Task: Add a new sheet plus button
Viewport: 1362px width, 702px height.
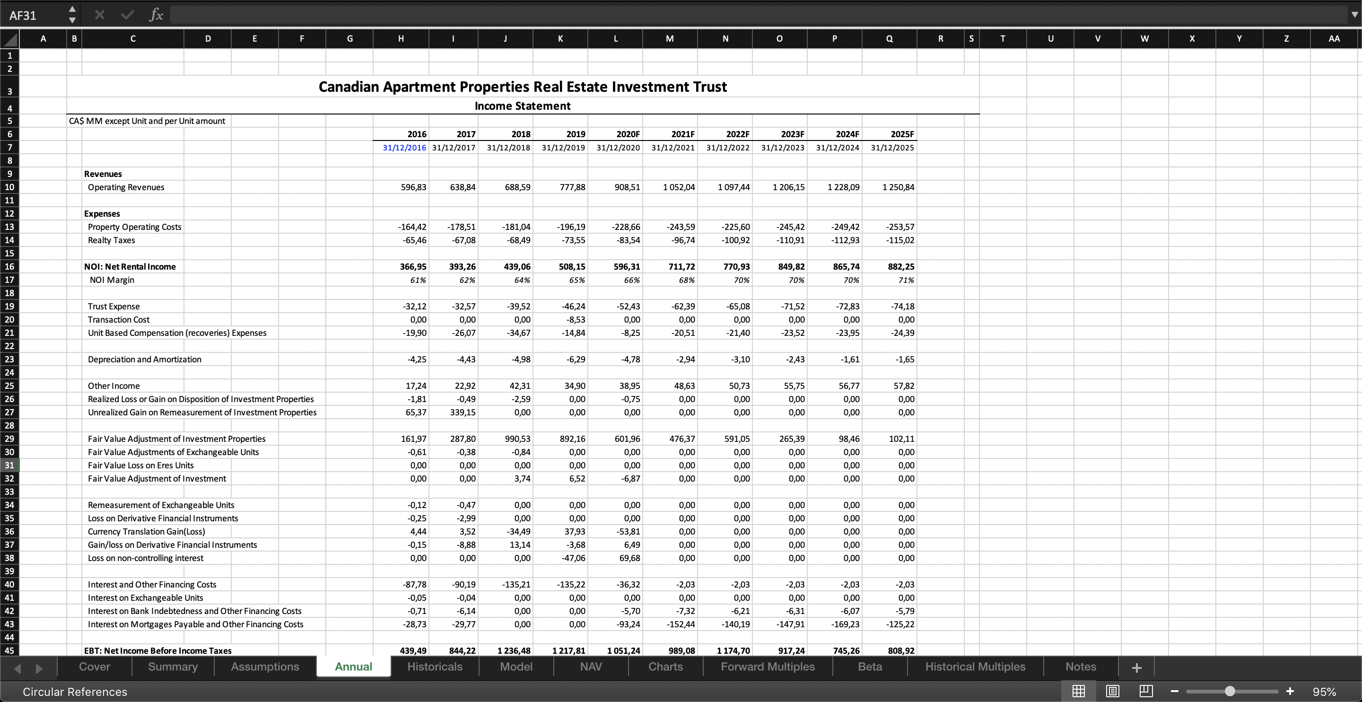Action: tap(1136, 667)
